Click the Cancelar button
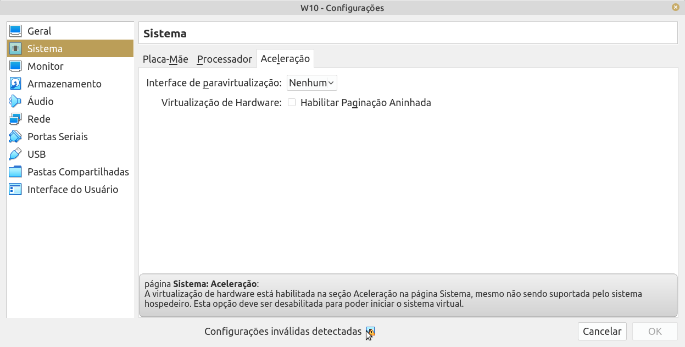The width and height of the screenshot is (685, 347). (x=602, y=332)
